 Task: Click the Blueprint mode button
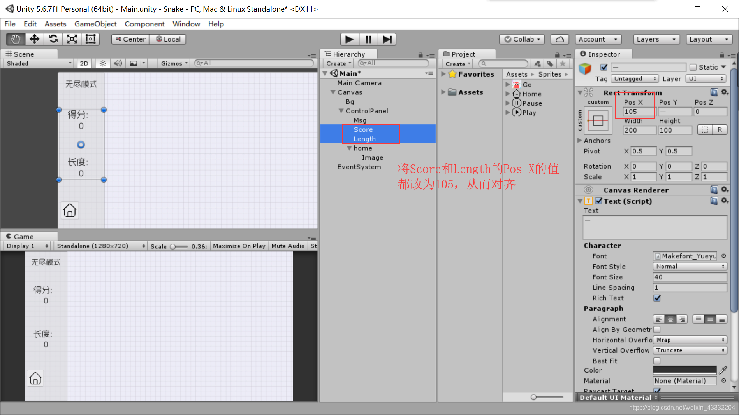point(705,130)
